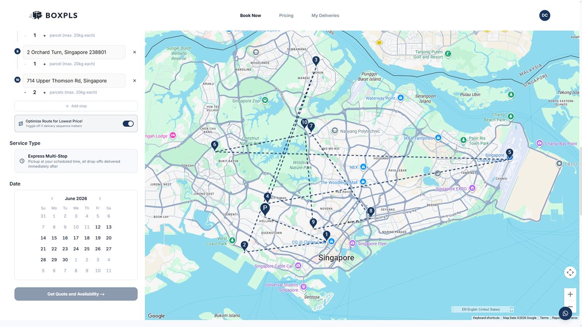Select June 12 in calendar
Screen dimensions: 582x327
tap(98, 227)
